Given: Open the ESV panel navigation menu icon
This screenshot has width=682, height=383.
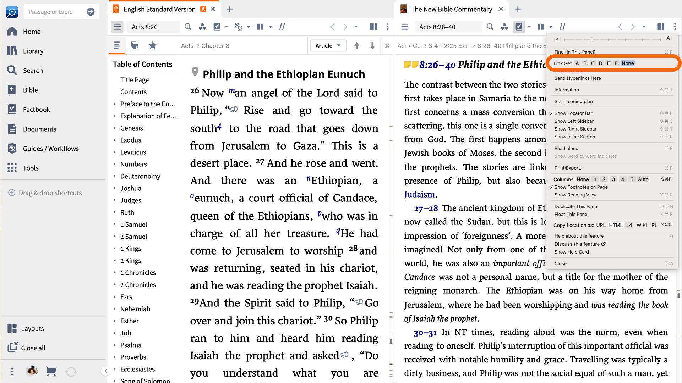Looking at the screenshot, I should point(117,27).
